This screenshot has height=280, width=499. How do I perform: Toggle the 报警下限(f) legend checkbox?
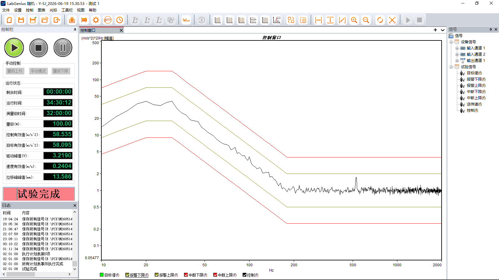point(127,275)
